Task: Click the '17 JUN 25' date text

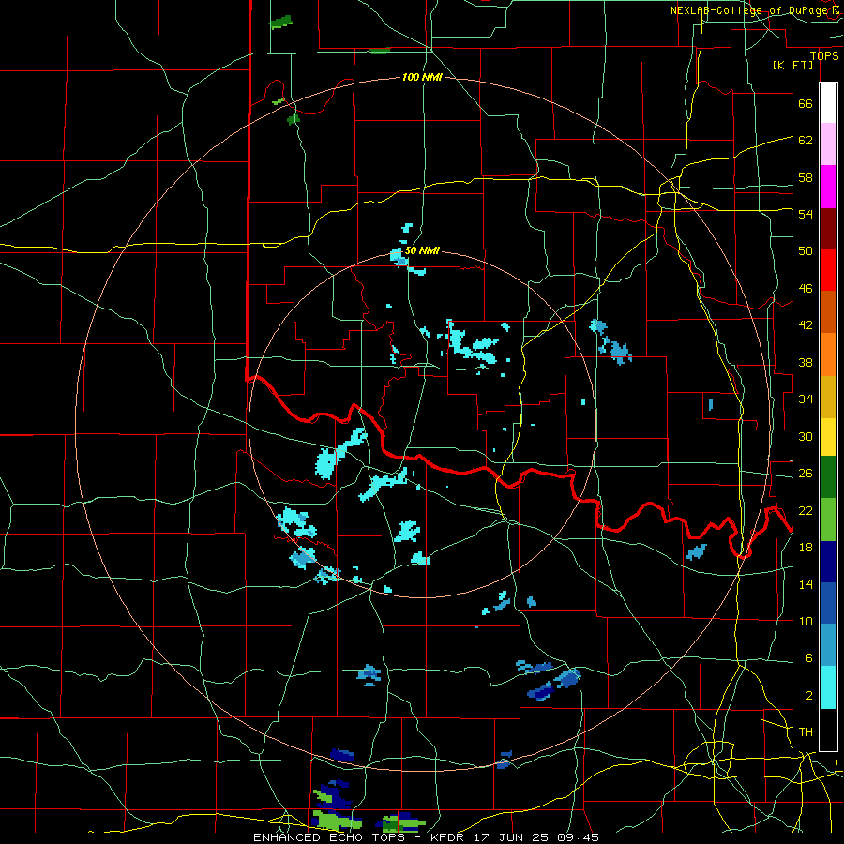Action: pos(512,837)
